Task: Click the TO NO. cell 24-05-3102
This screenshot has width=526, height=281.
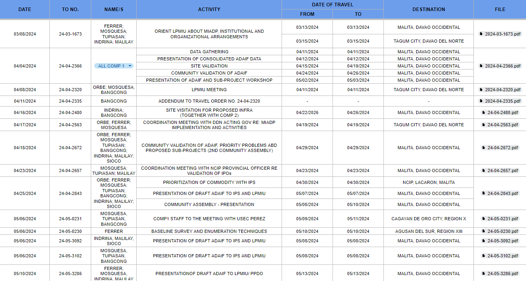Action: click(70, 256)
